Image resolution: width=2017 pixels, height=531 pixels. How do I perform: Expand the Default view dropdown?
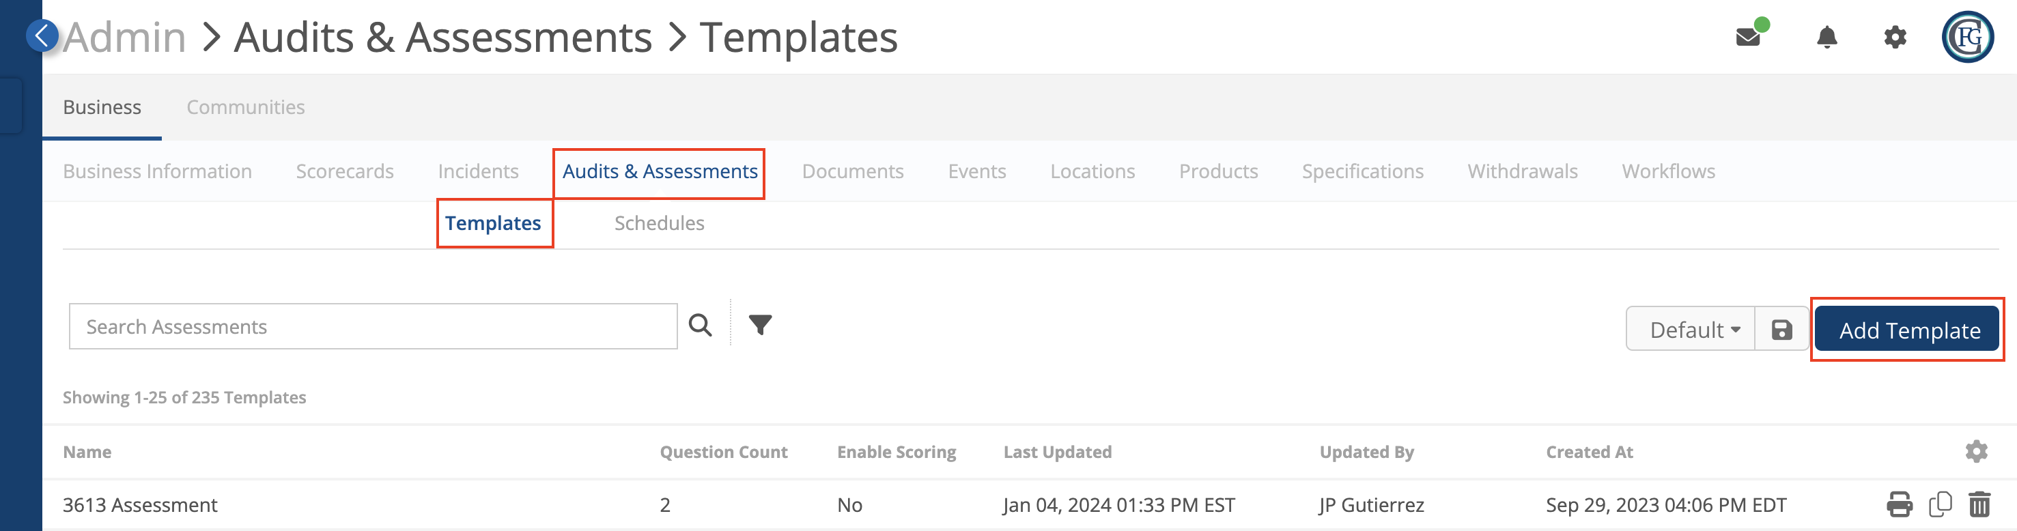[1691, 330]
